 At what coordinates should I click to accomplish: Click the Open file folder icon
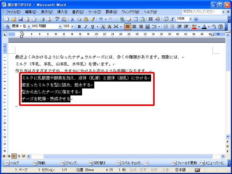tap(14, 19)
